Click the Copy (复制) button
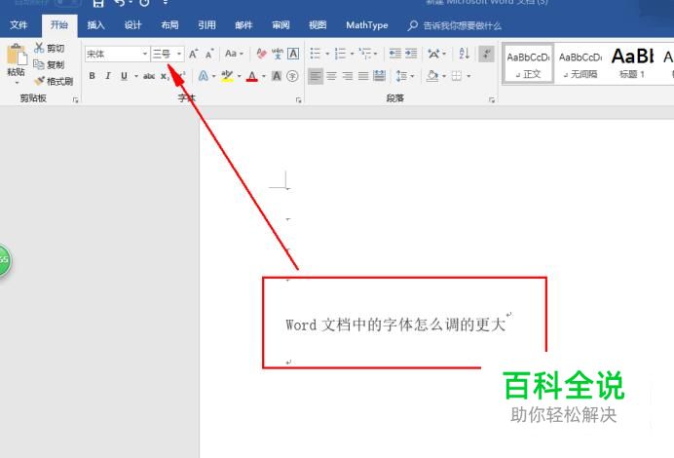The image size is (674, 458). 50,64
